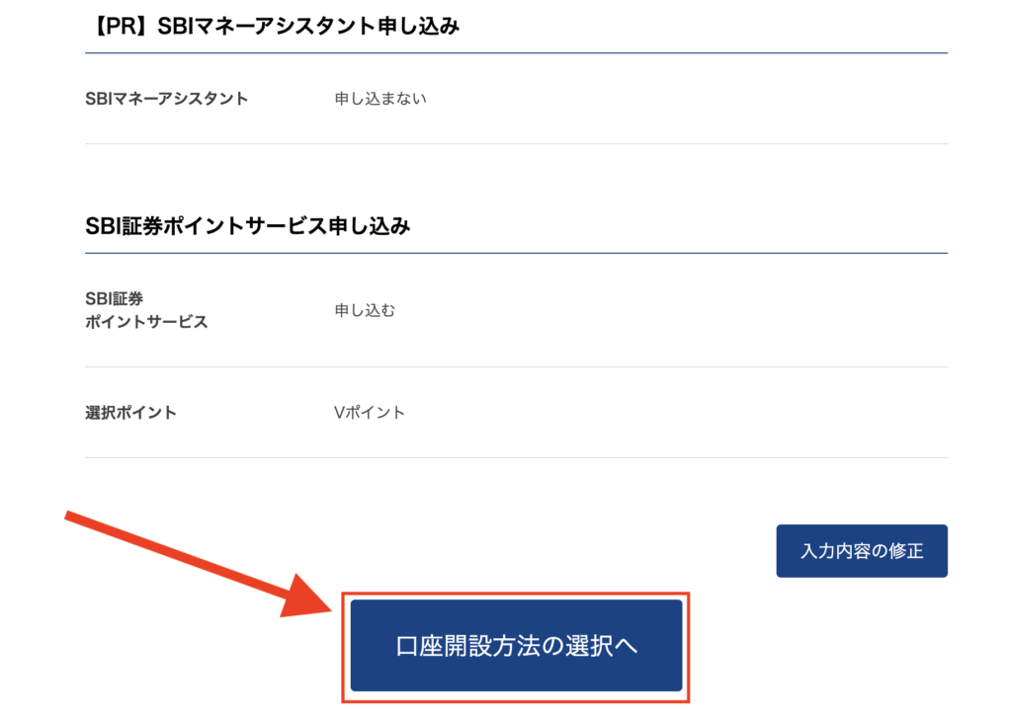Image resolution: width=1012 pixels, height=719 pixels.
Task: Click the two-line SBI証券 ポイントサービス row label
Action: click(146, 310)
